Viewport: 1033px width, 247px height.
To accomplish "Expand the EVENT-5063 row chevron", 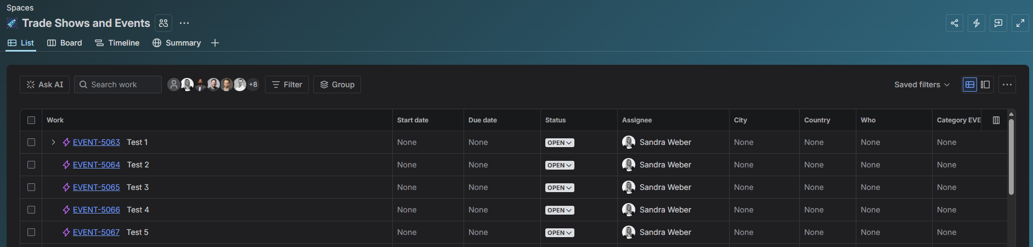I will click(x=53, y=142).
